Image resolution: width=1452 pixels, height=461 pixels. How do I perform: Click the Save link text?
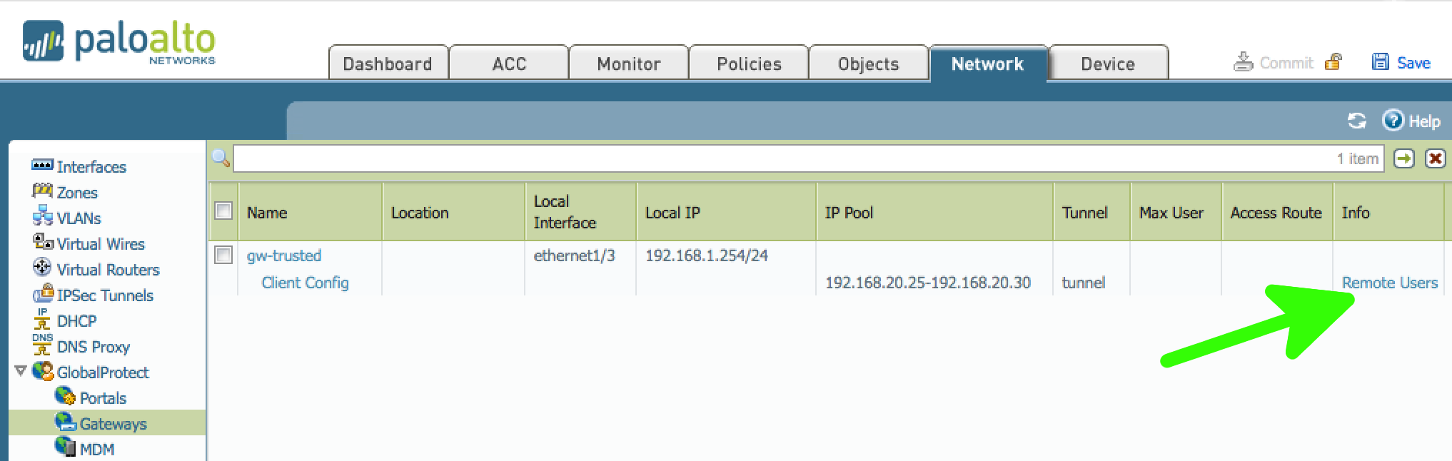click(1413, 63)
